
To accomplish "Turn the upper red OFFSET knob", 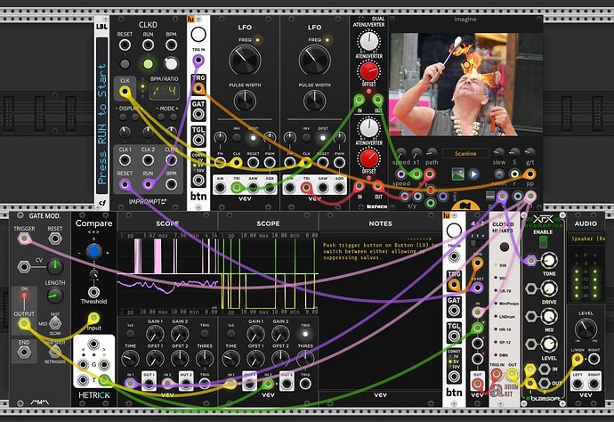I will (368, 71).
